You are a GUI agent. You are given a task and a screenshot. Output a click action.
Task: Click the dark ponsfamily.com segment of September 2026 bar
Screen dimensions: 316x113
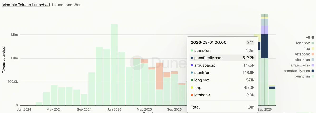pos(264,46)
